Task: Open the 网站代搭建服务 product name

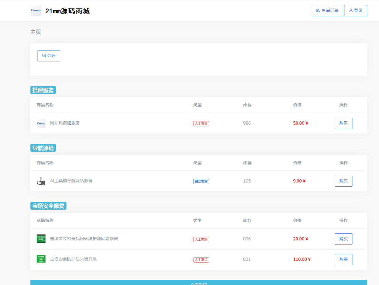Action: [x=65, y=123]
